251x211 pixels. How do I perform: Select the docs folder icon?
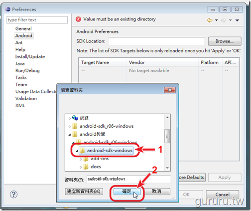[x=86, y=167]
